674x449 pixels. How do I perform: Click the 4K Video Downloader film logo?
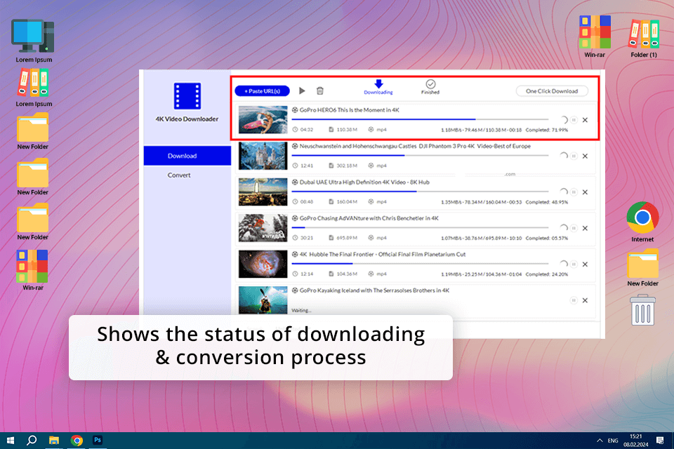pyautogui.click(x=187, y=95)
